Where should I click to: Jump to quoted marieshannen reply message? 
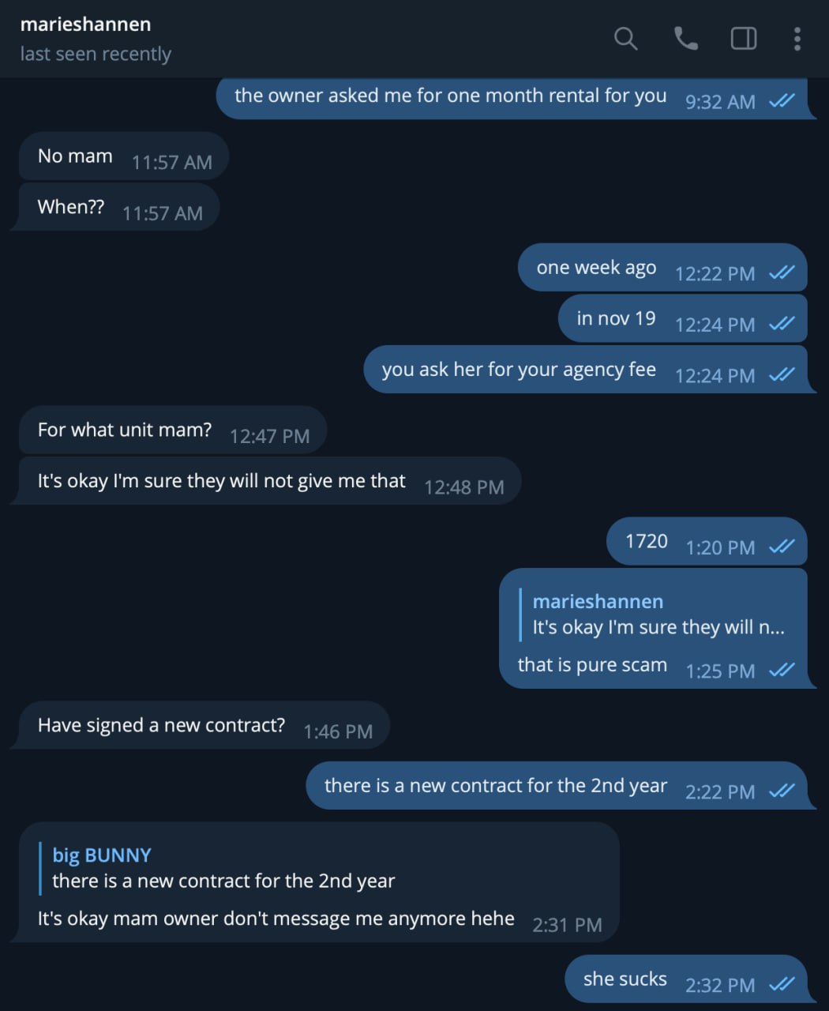tap(658, 614)
